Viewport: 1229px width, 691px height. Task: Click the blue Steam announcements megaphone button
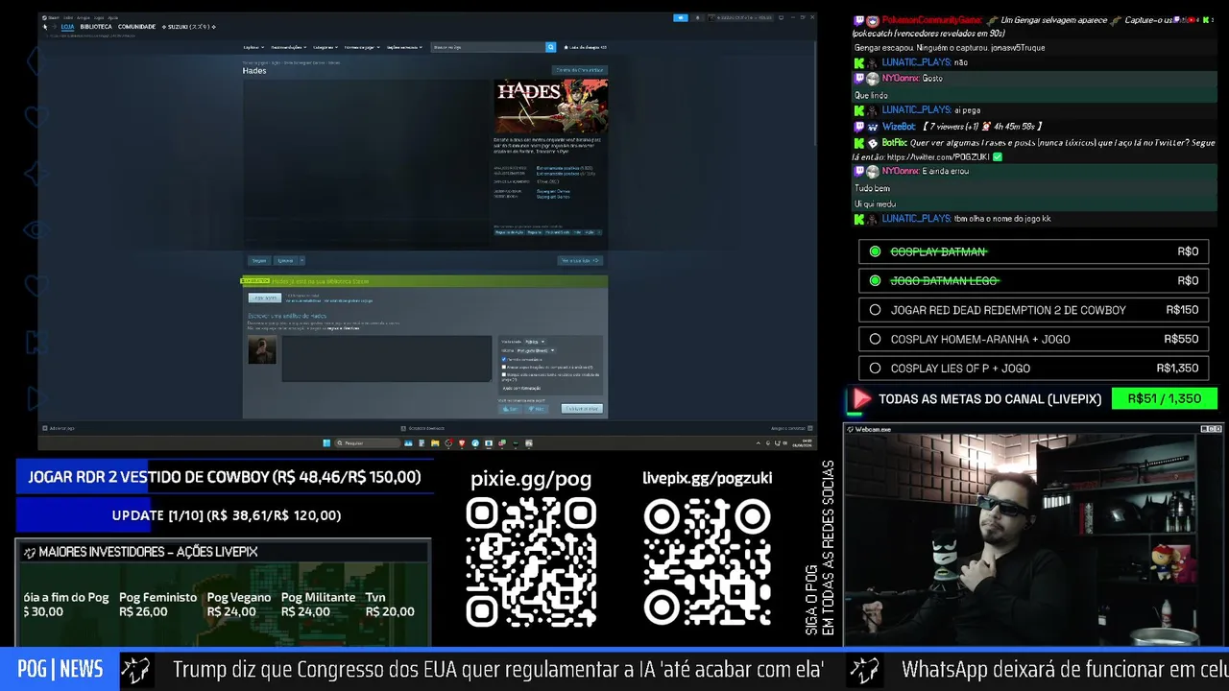(681, 17)
